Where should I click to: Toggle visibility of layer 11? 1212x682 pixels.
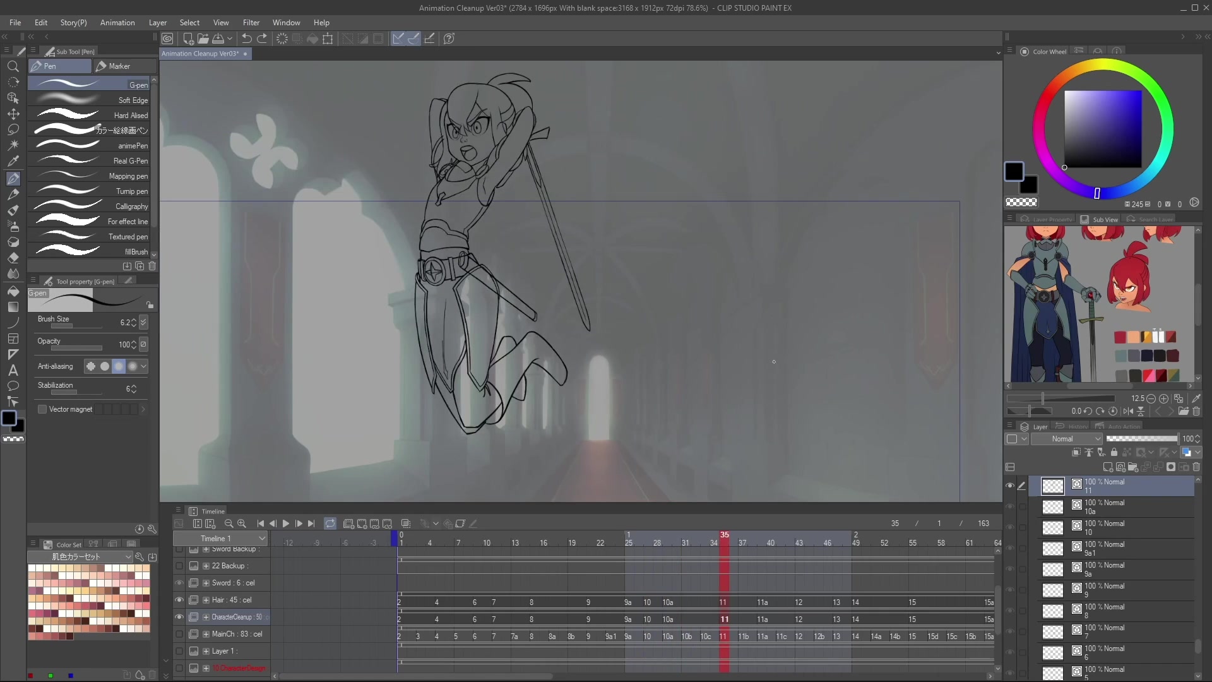point(1009,486)
